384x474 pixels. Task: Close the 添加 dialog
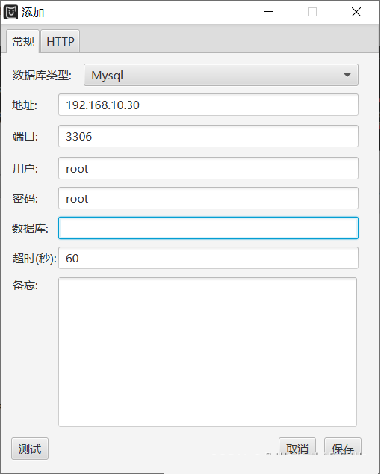(x=356, y=12)
